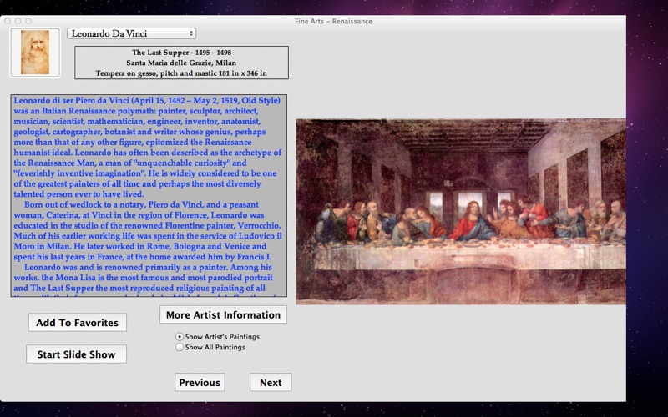Go to the Previous painting
This screenshot has height=417, width=668.
tap(200, 382)
